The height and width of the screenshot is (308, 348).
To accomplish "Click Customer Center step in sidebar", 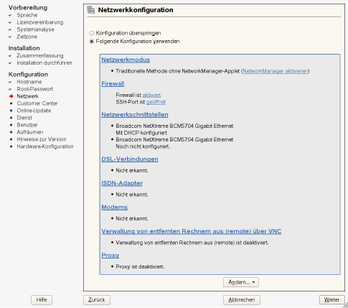I will pos(37,103).
